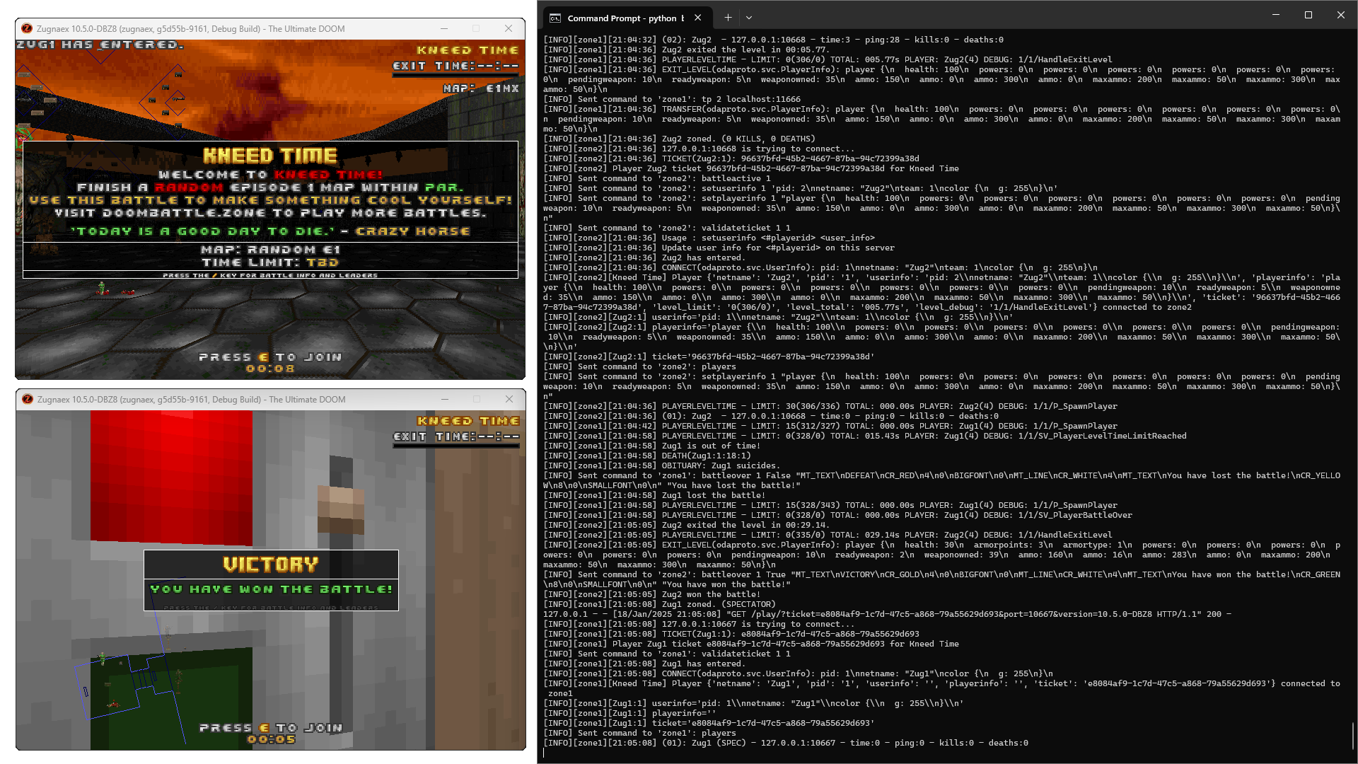Click 'MAP: RANDOM E1' line in top game
Viewport: 1358px width, 764px height.
tap(270, 250)
